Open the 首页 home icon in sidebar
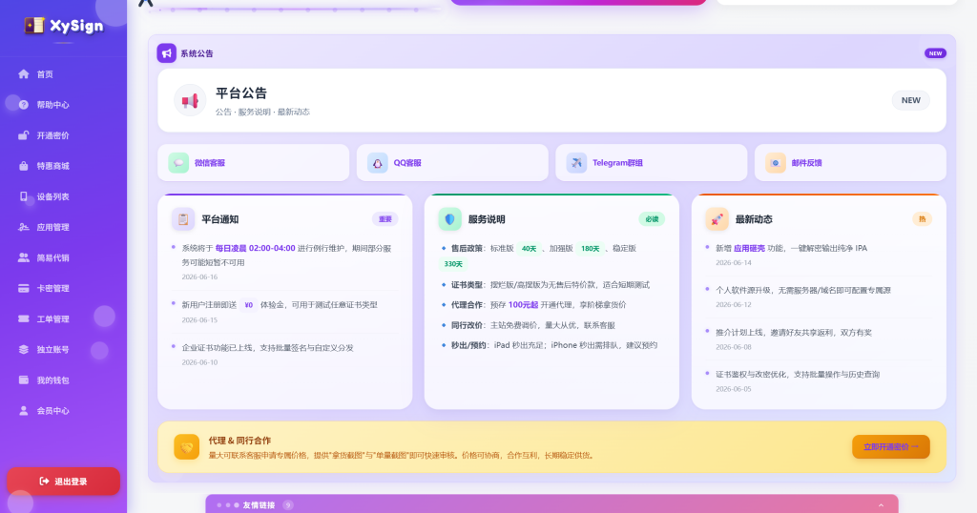 [x=24, y=74]
